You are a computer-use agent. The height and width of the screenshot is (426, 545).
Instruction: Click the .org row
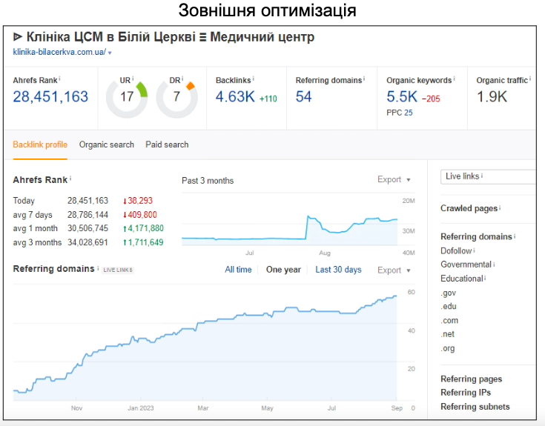pyautogui.click(x=448, y=348)
